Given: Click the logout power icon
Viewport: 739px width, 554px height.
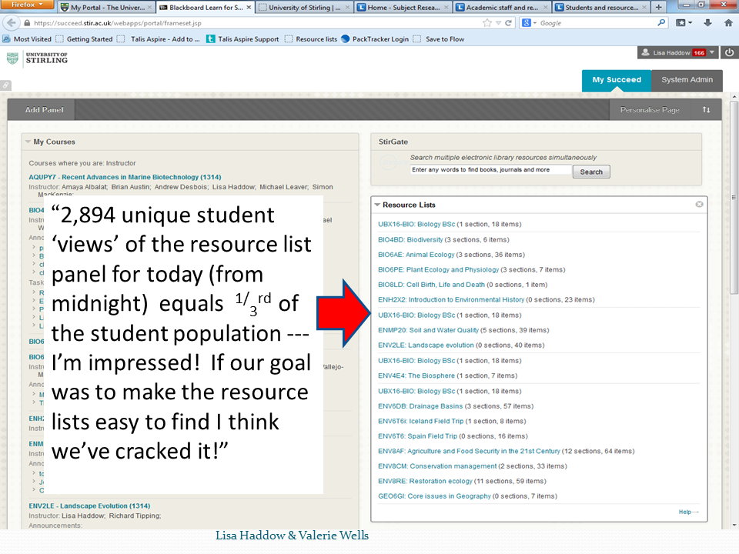Looking at the screenshot, I should 729,52.
